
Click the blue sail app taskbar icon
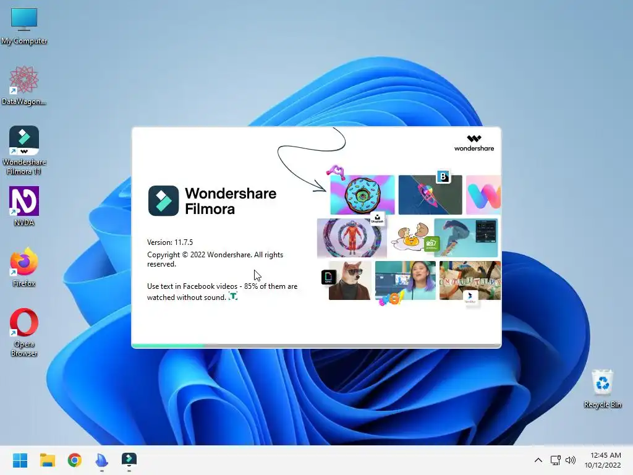click(102, 460)
